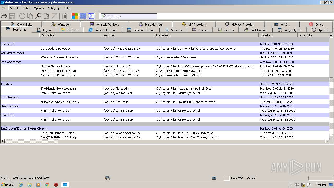The height and width of the screenshot is (188, 334).
Task: Click the volume speaker tray icon
Action: click(x=297, y=185)
